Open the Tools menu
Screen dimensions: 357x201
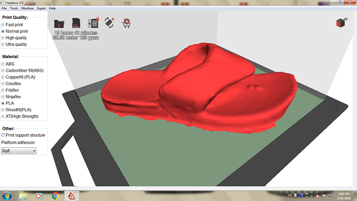[x=14, y=8]
